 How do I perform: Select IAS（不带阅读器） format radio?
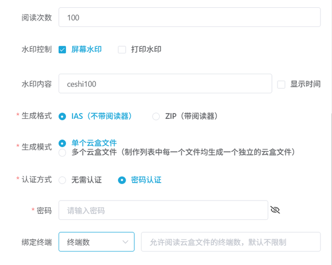click(62, 116)
